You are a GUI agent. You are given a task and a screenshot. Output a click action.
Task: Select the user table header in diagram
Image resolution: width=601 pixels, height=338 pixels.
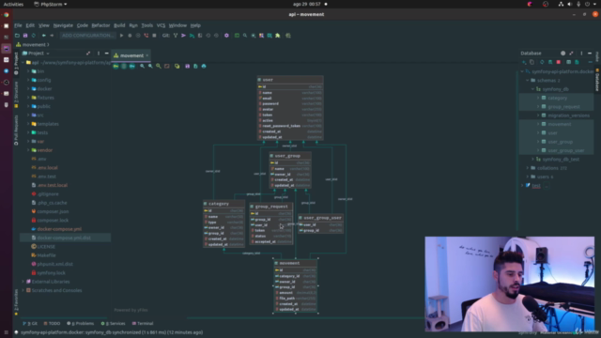click(290, 80)
